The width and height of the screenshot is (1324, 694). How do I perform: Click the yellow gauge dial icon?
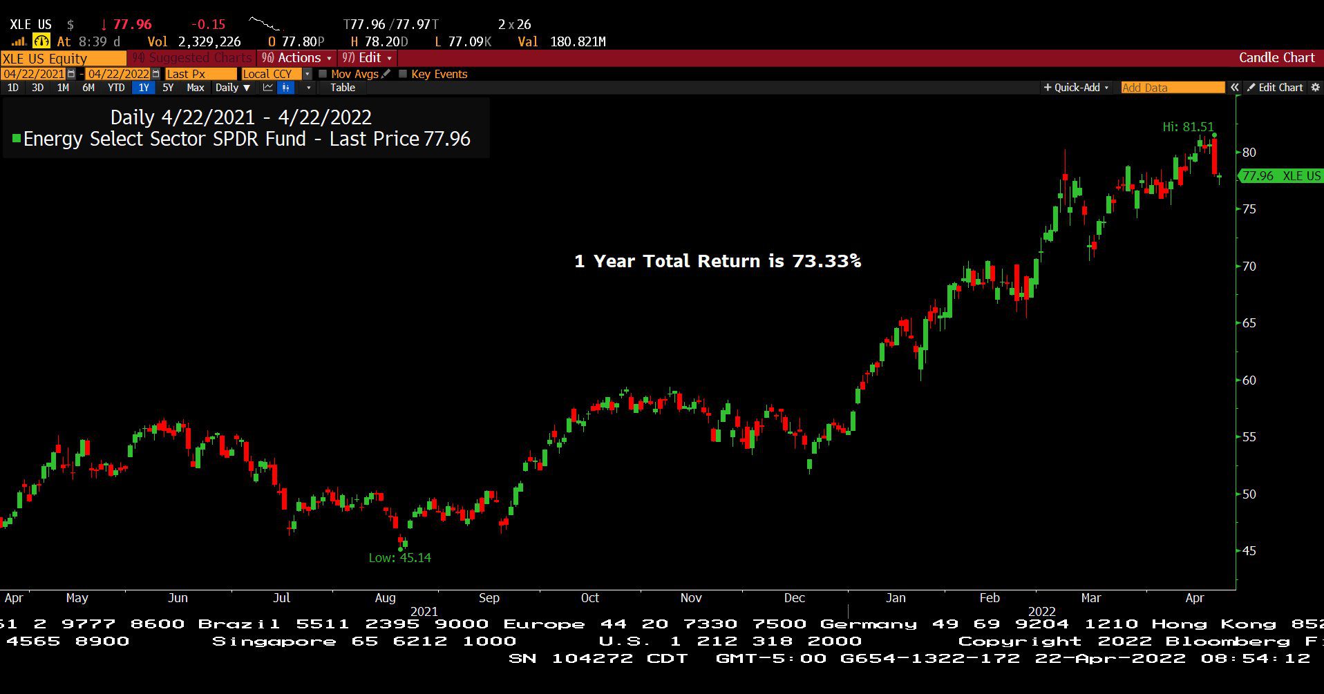[41, 41]
